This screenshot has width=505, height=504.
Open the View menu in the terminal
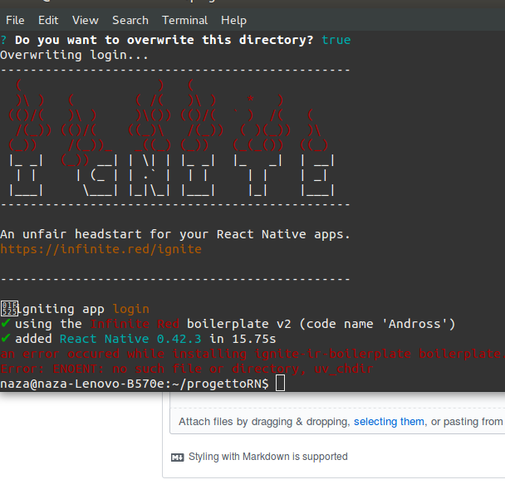click(x=86, y=20)
